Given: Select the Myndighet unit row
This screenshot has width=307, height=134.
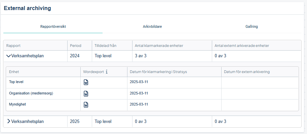Looking at the screenshot, I should click(17, 105).
